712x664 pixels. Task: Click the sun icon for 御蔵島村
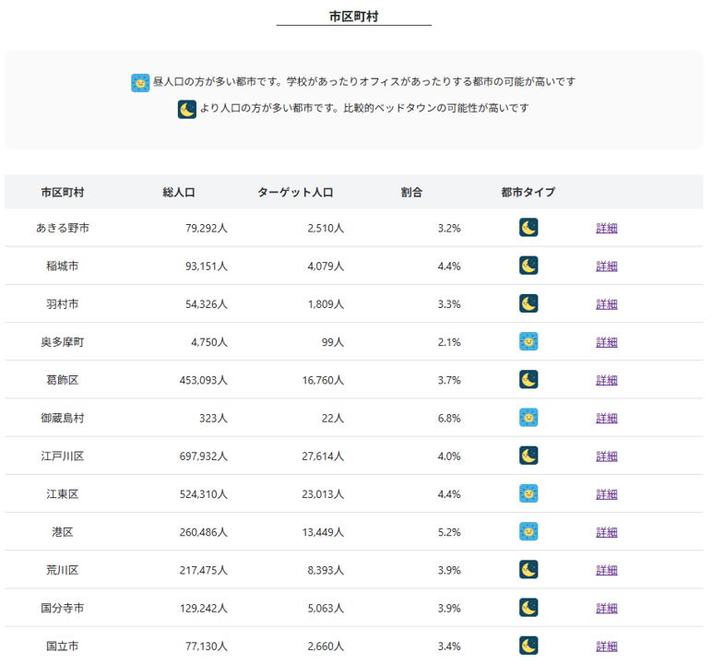tap(528, 418)
